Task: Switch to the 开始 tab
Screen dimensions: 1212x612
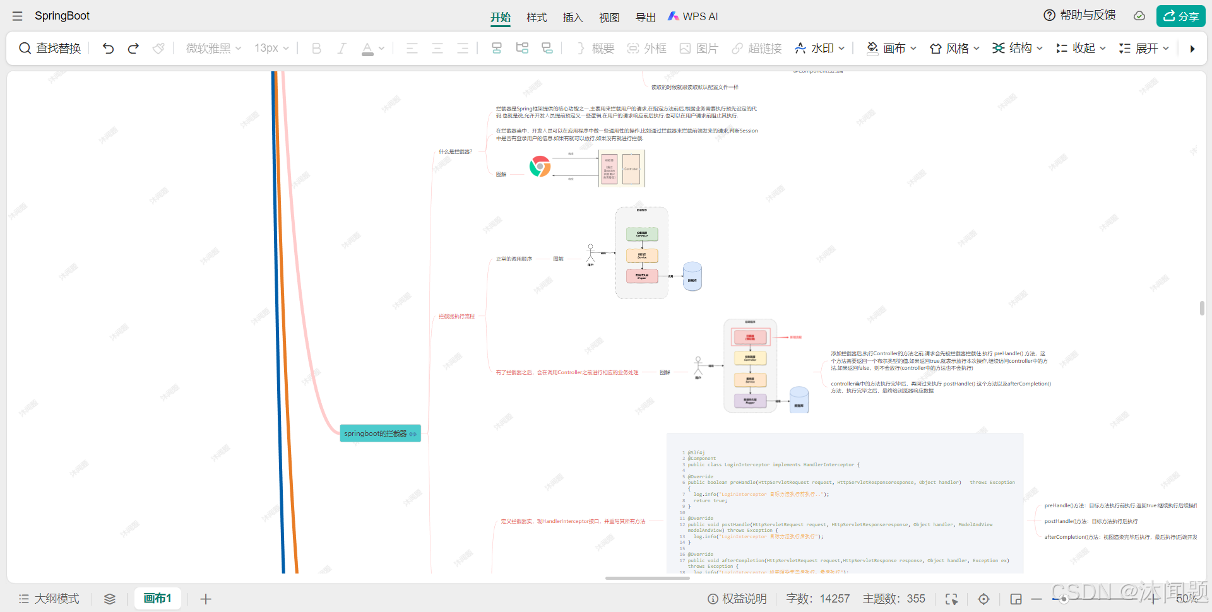Action: [x=501, y=17]
